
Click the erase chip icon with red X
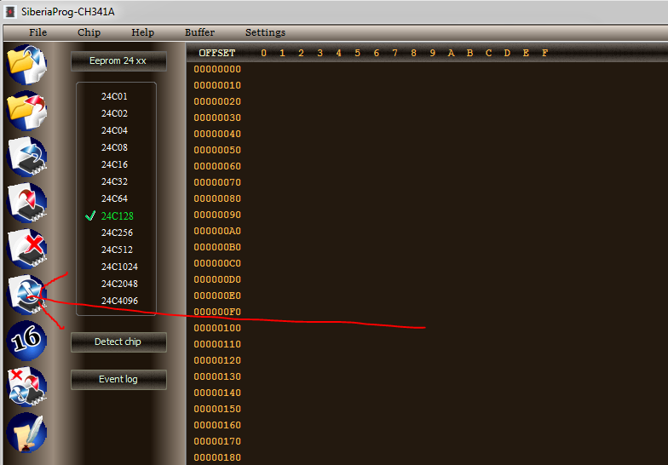26,249
